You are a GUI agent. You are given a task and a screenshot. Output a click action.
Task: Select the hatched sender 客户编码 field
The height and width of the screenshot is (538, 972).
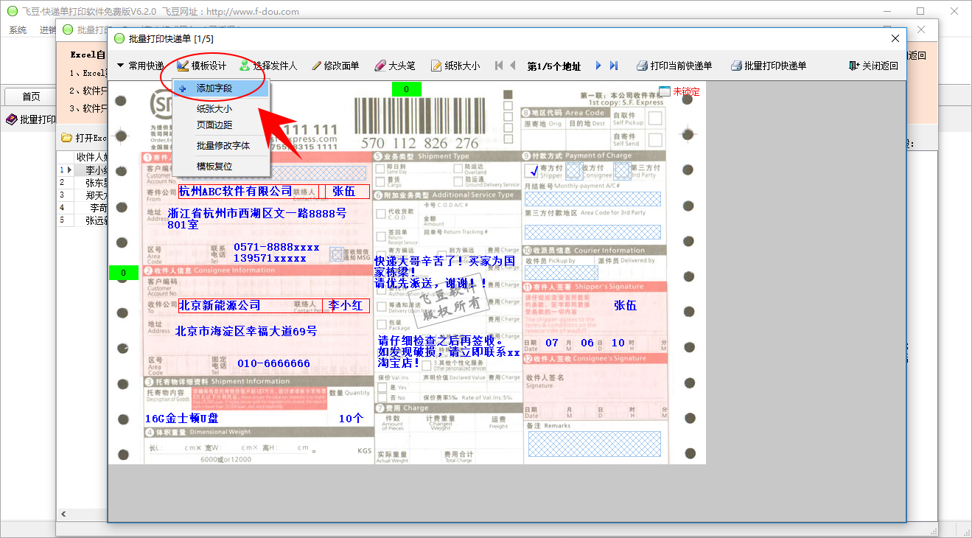point(273,172)
